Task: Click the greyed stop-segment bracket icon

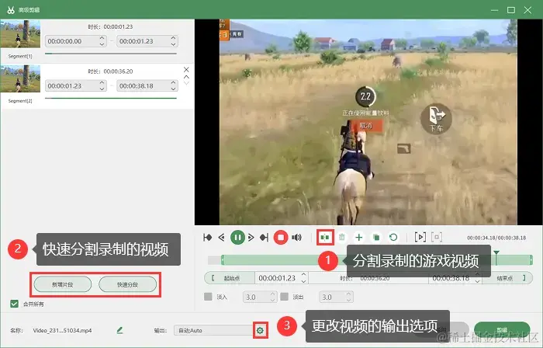Action: (437, 238)
